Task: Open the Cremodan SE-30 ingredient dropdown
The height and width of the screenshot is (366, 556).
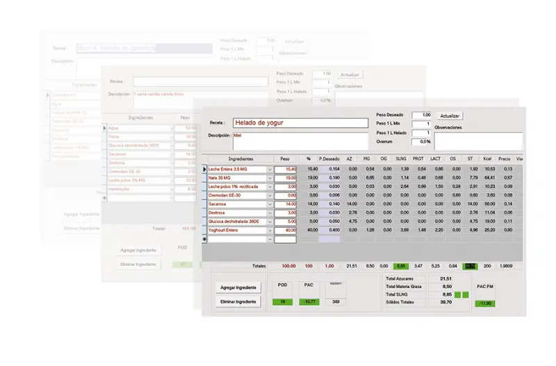Action: 270,195
